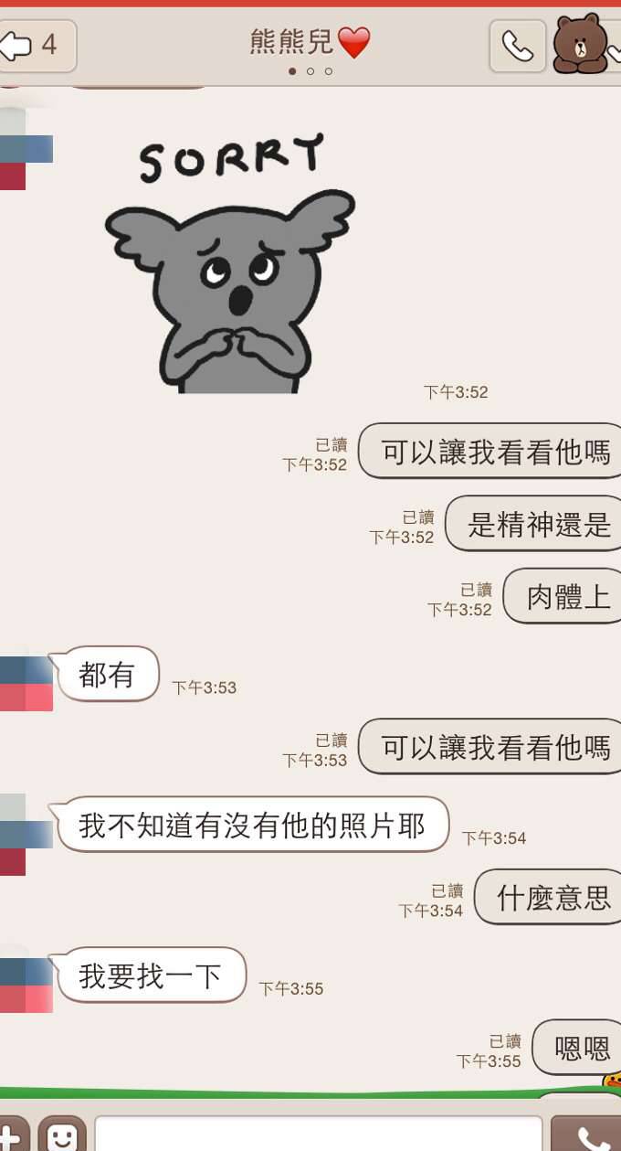Select the third page indicator dot

(329, 71)
